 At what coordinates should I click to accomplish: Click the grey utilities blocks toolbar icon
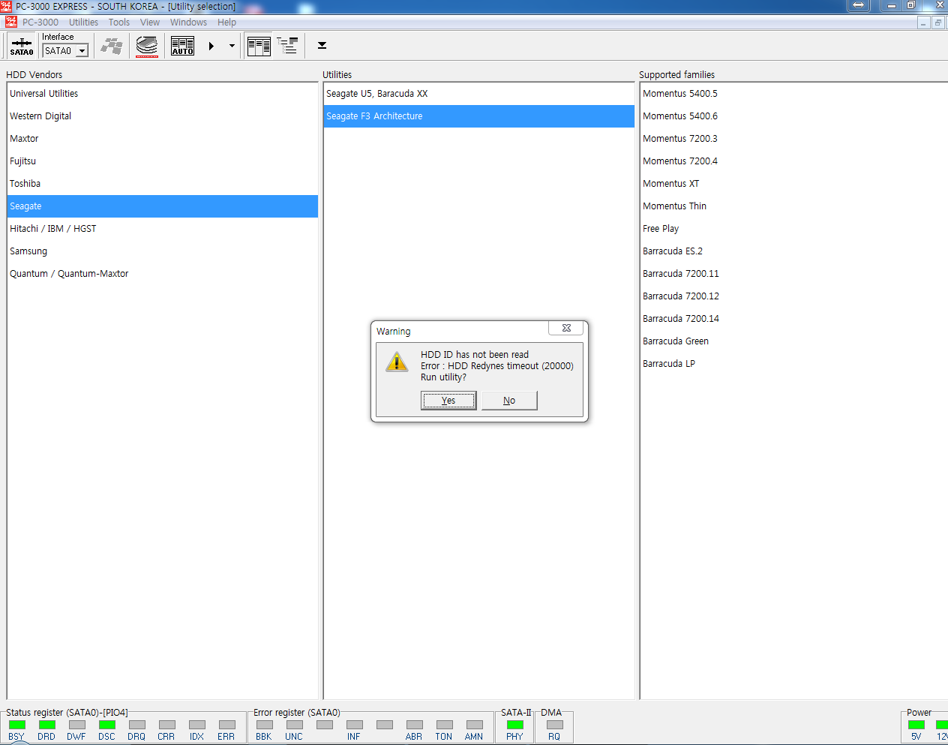112,46
